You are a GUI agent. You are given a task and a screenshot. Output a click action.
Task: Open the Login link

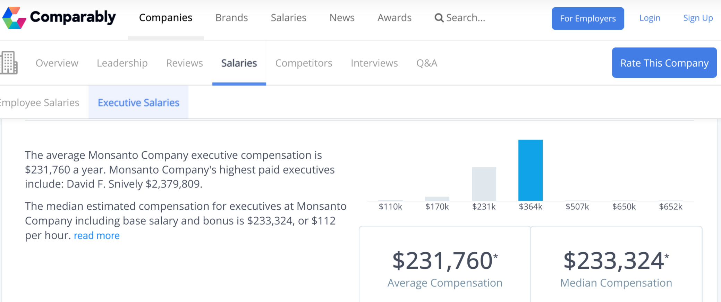pos(650,18)
